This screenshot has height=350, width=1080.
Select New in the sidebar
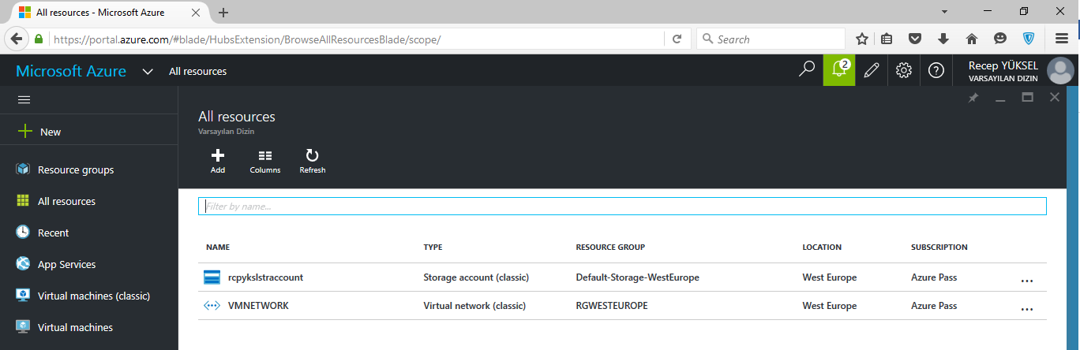(51, 132)
